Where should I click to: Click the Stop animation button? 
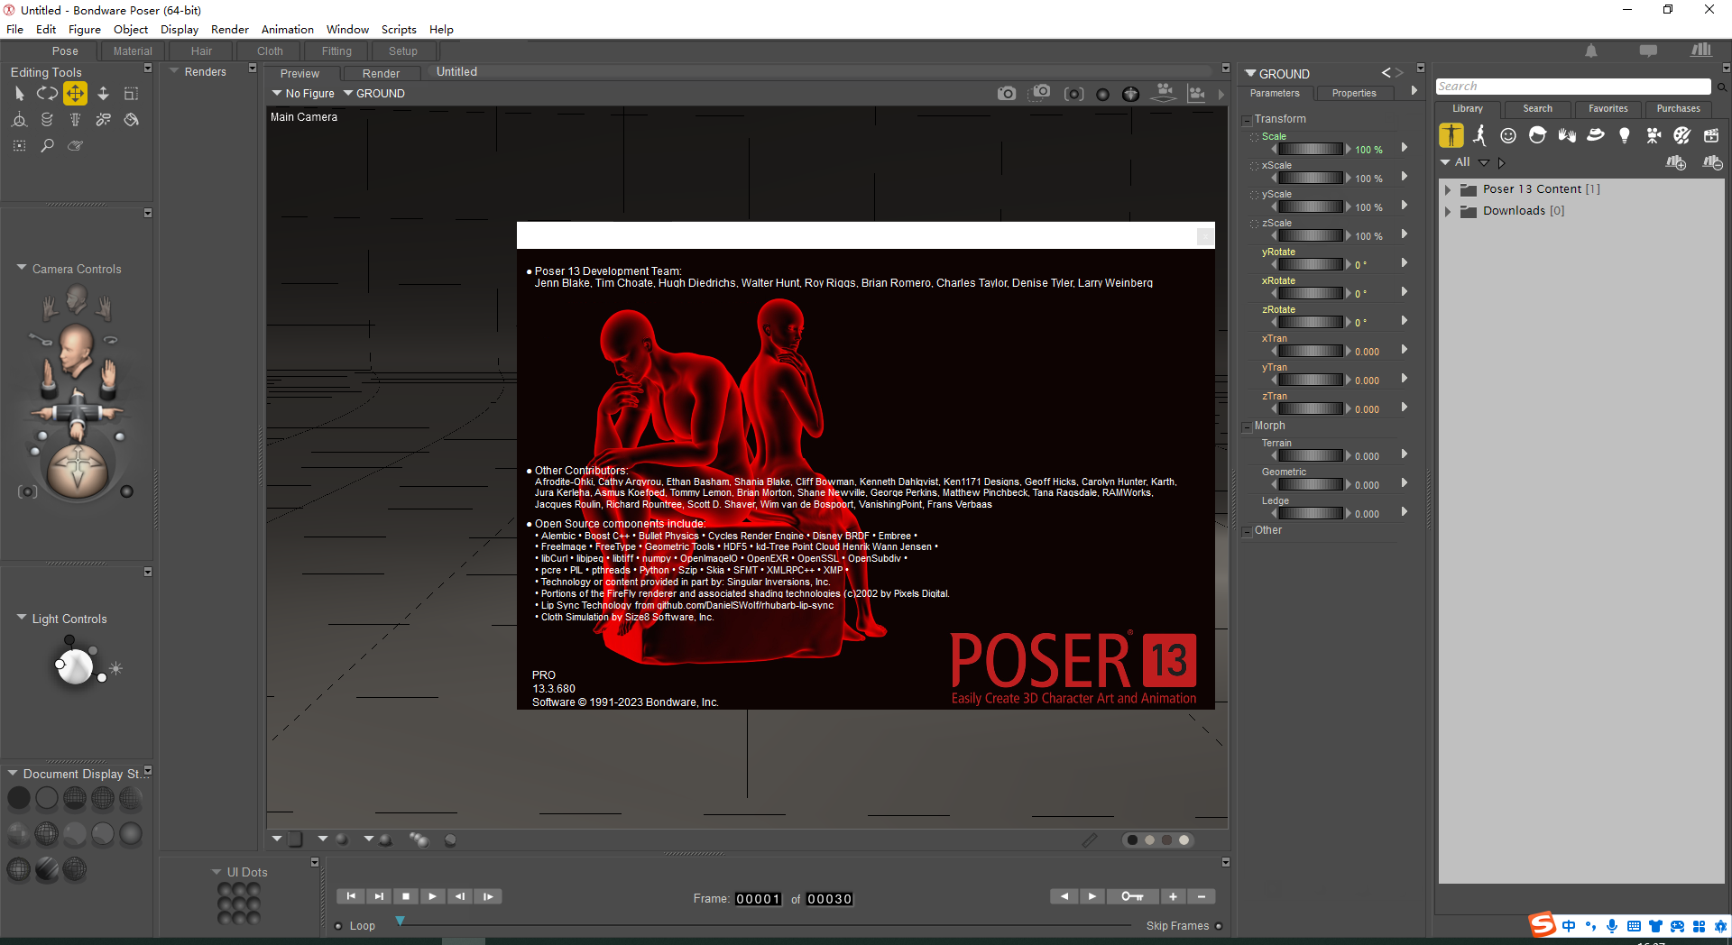click(406, 896)
